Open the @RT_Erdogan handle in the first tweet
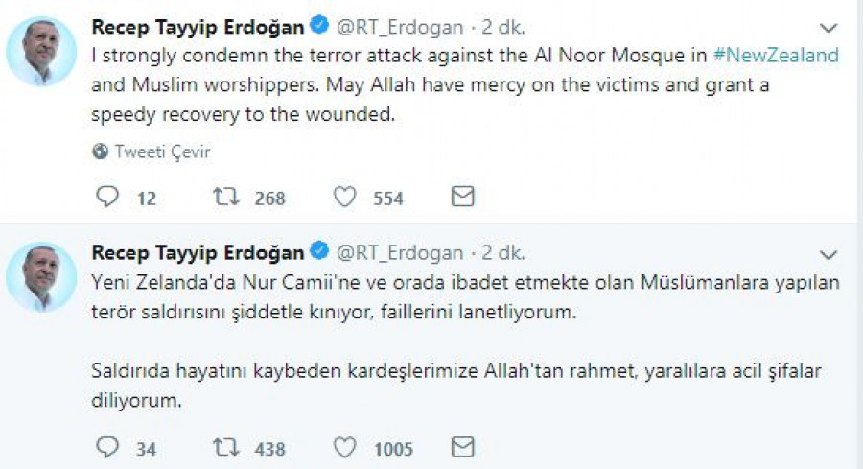The height and width of the screenshot is (469, 863). [x=399, y=27]
